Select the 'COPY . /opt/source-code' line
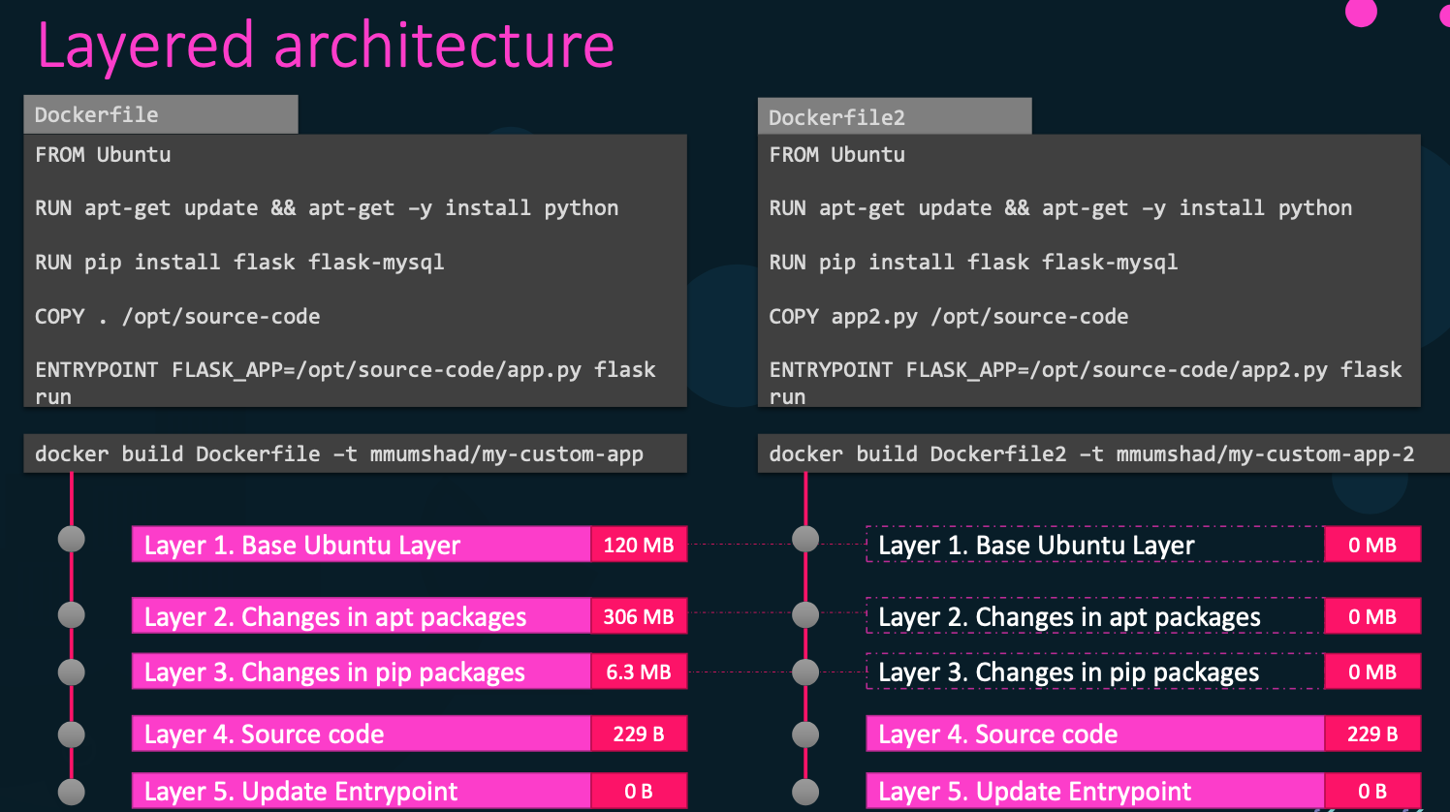The height and width of the screenshot is (812, 1450). pos(177,317)
